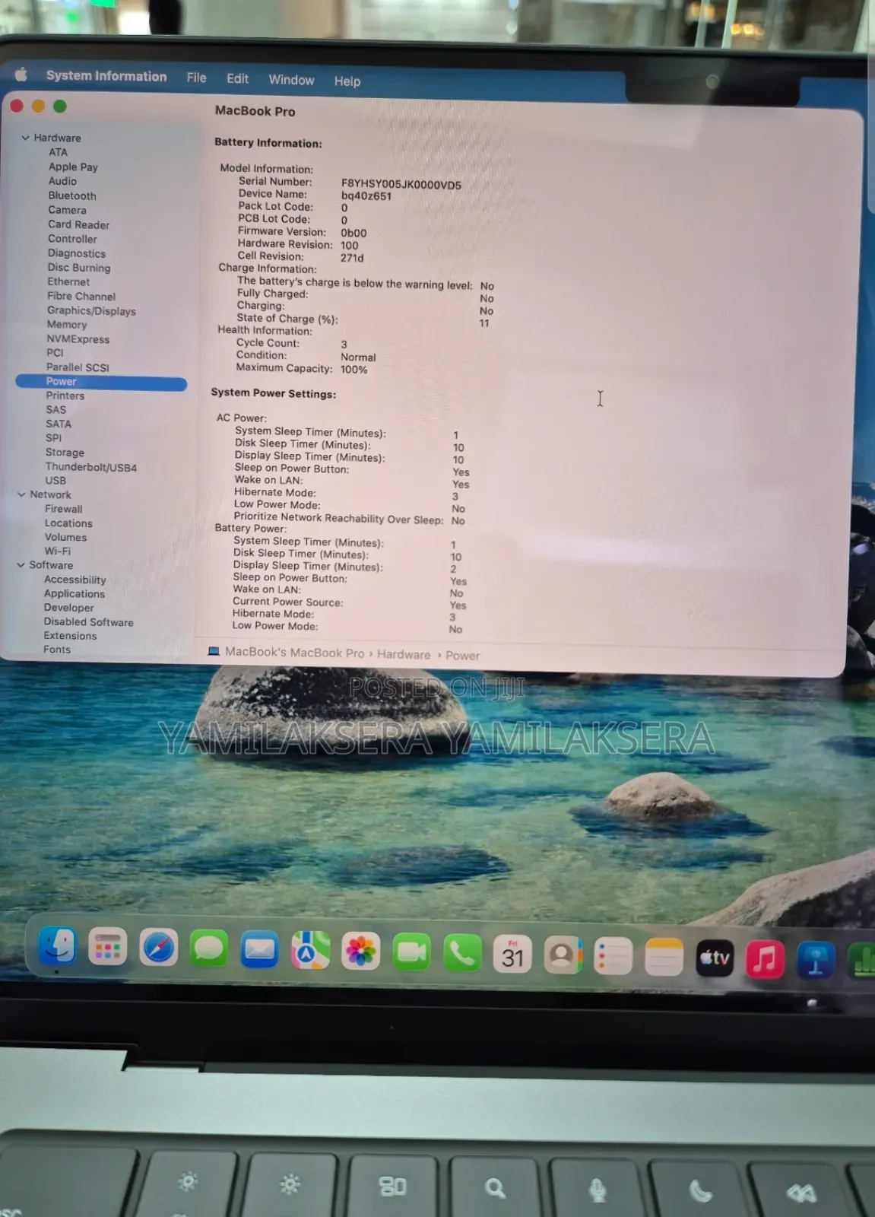Open Music app in the dock
This screenshot has height=1217, width=875.
coord(765,959)
